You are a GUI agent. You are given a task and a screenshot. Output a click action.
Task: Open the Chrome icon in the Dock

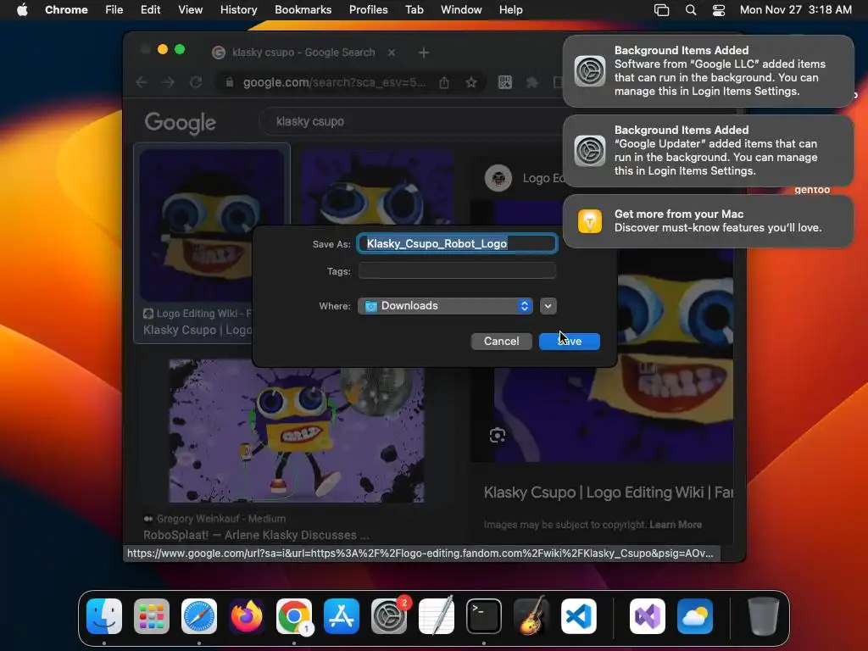point(294,615)
